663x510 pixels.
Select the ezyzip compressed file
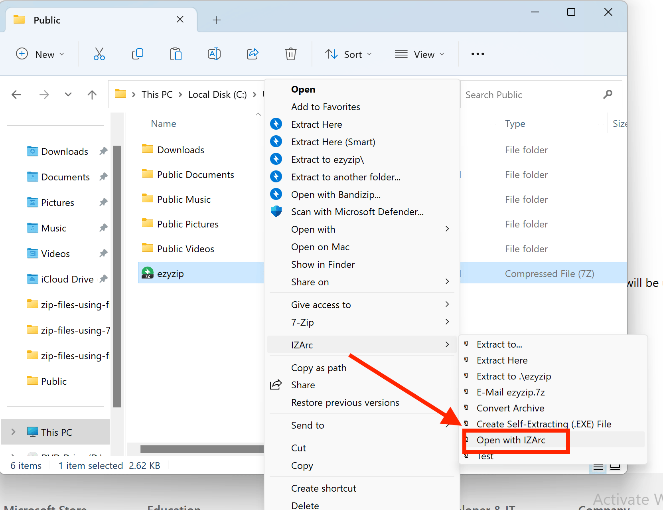click(x=171, y=273)
